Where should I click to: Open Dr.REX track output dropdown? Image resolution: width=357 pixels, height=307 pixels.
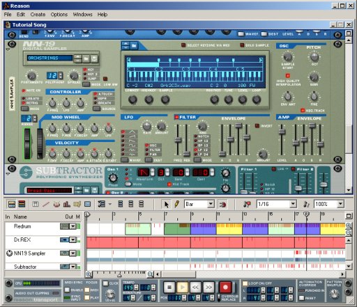73,239
